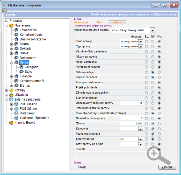This screenshot has height=175, width=181.
Task: Open the Nastavenie pre druh dokladu dropdown
Action: (152, 30)
